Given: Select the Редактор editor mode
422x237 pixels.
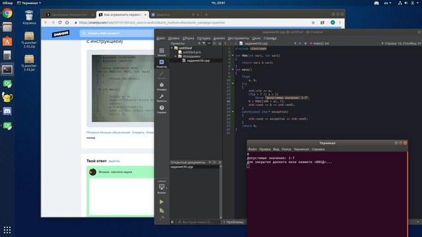Looking at the screenshot, I should point(162,64).
